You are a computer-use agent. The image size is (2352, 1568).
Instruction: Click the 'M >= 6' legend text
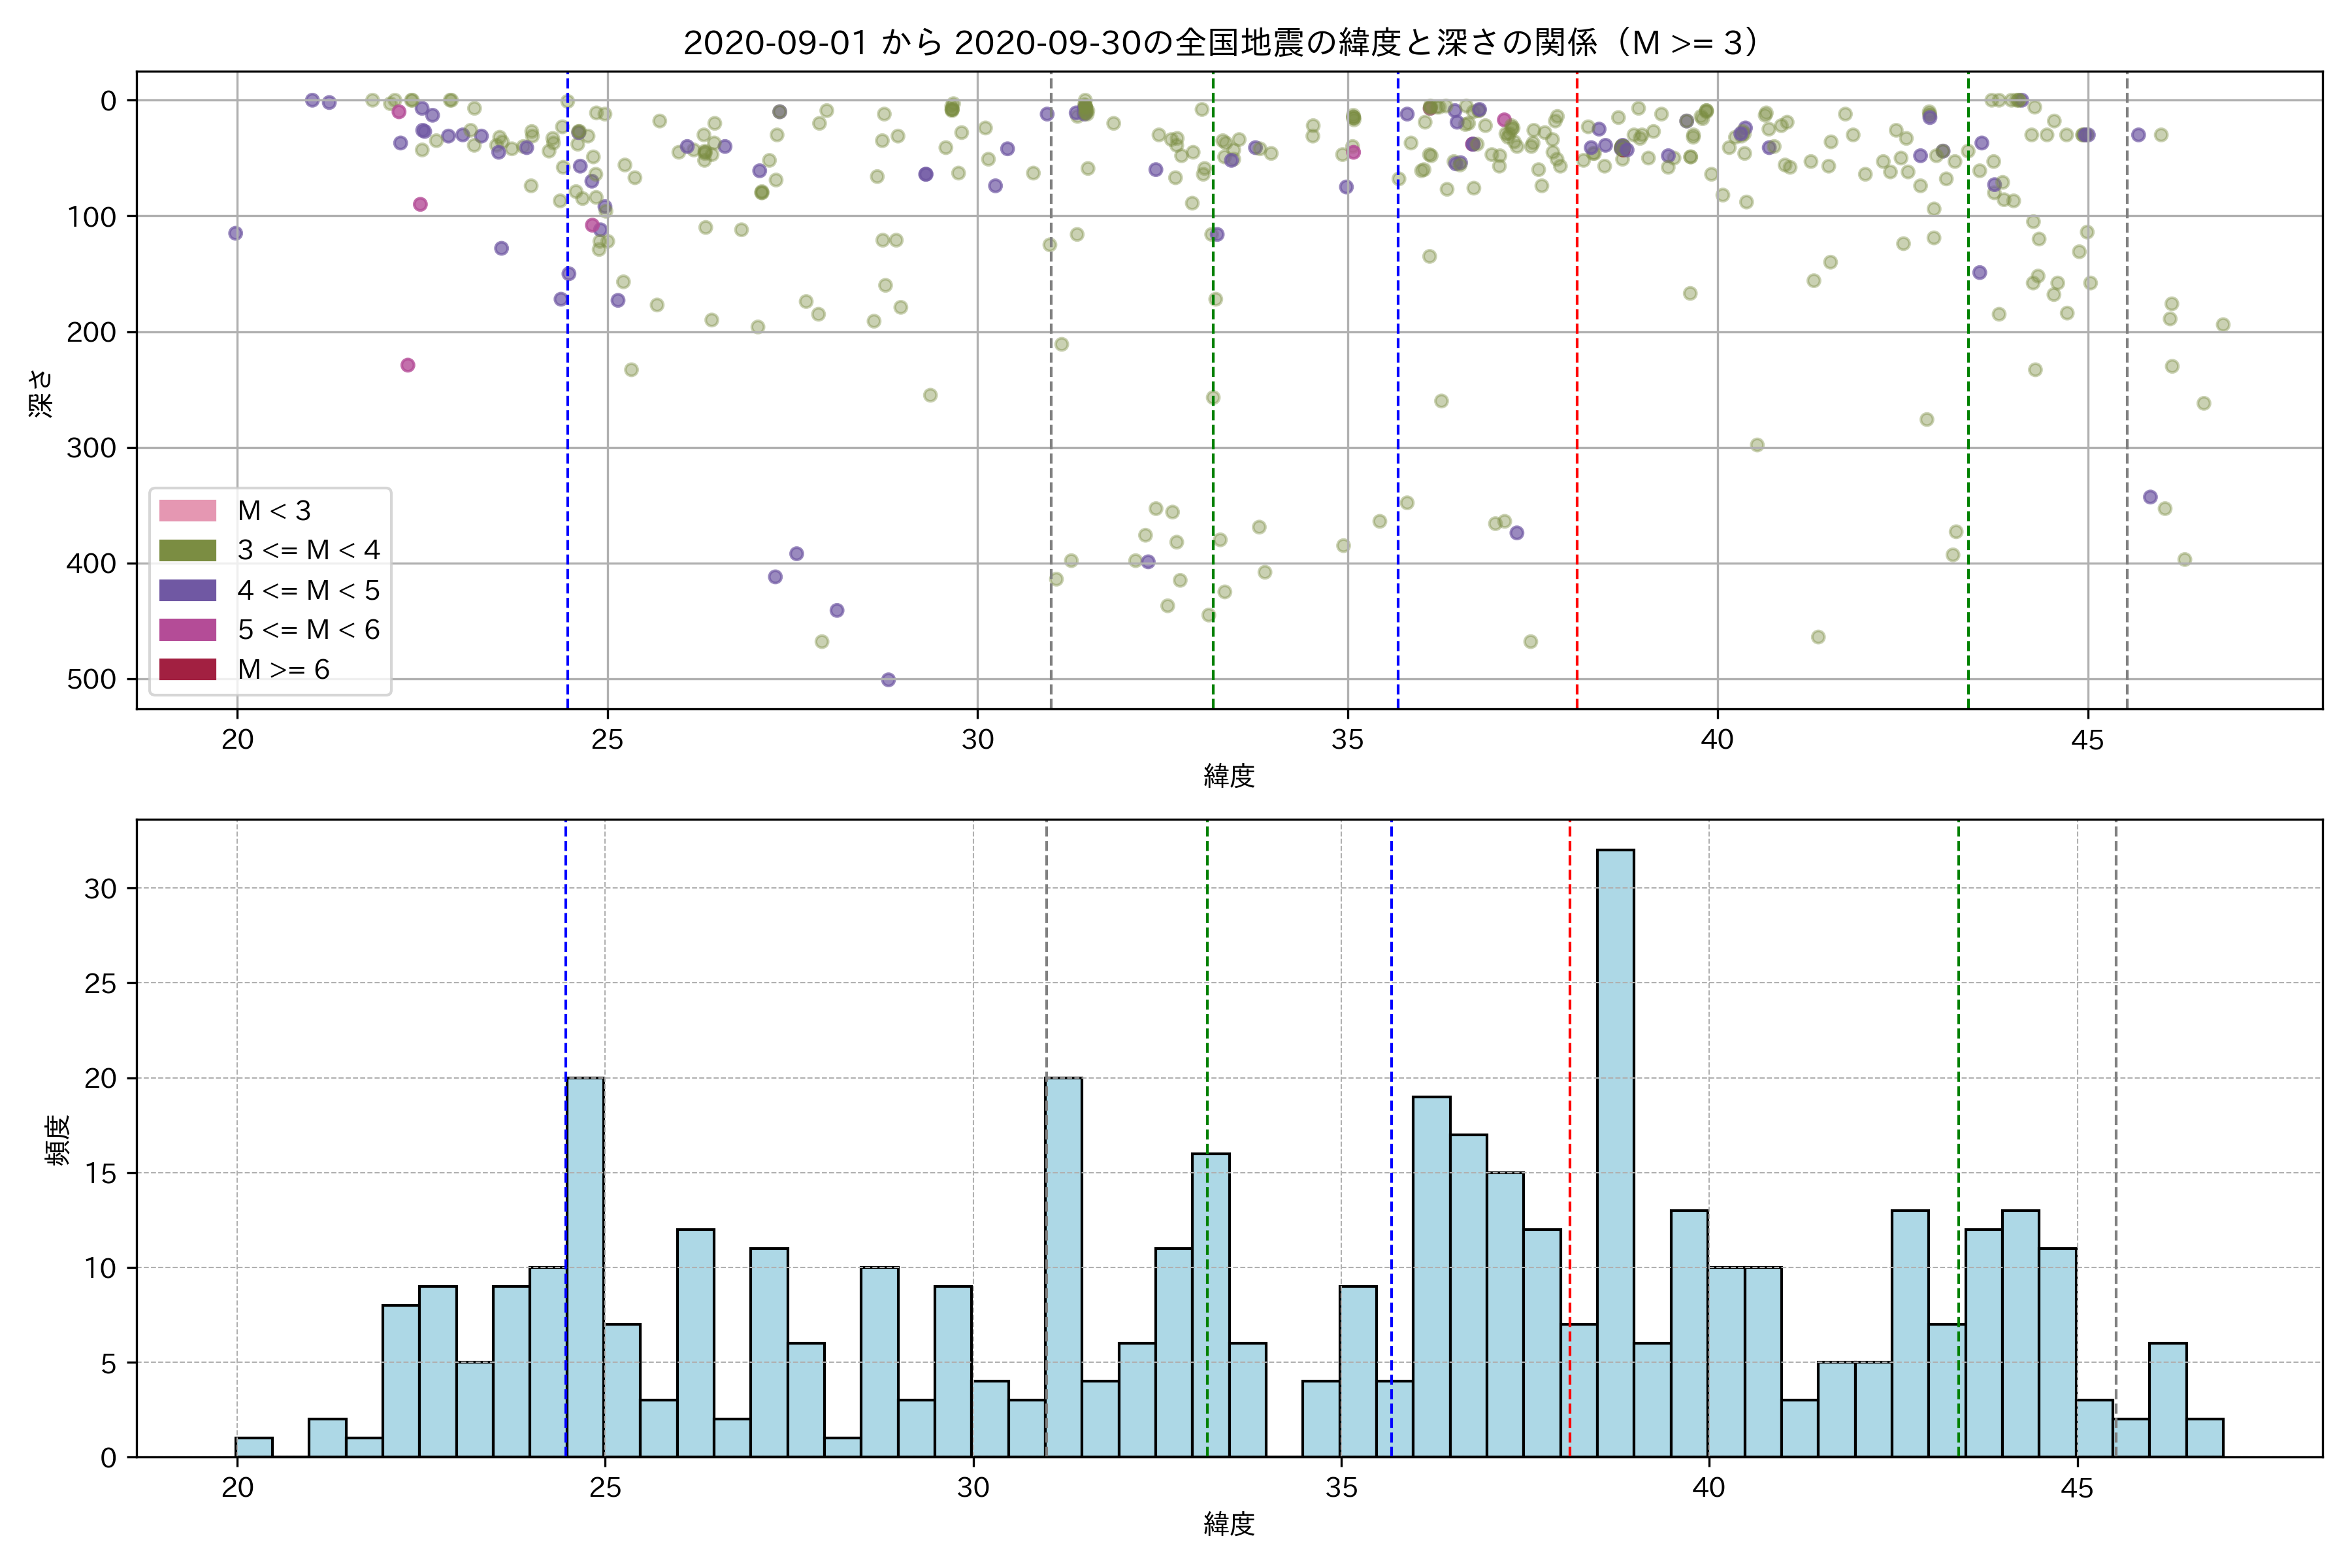(283, 669)
